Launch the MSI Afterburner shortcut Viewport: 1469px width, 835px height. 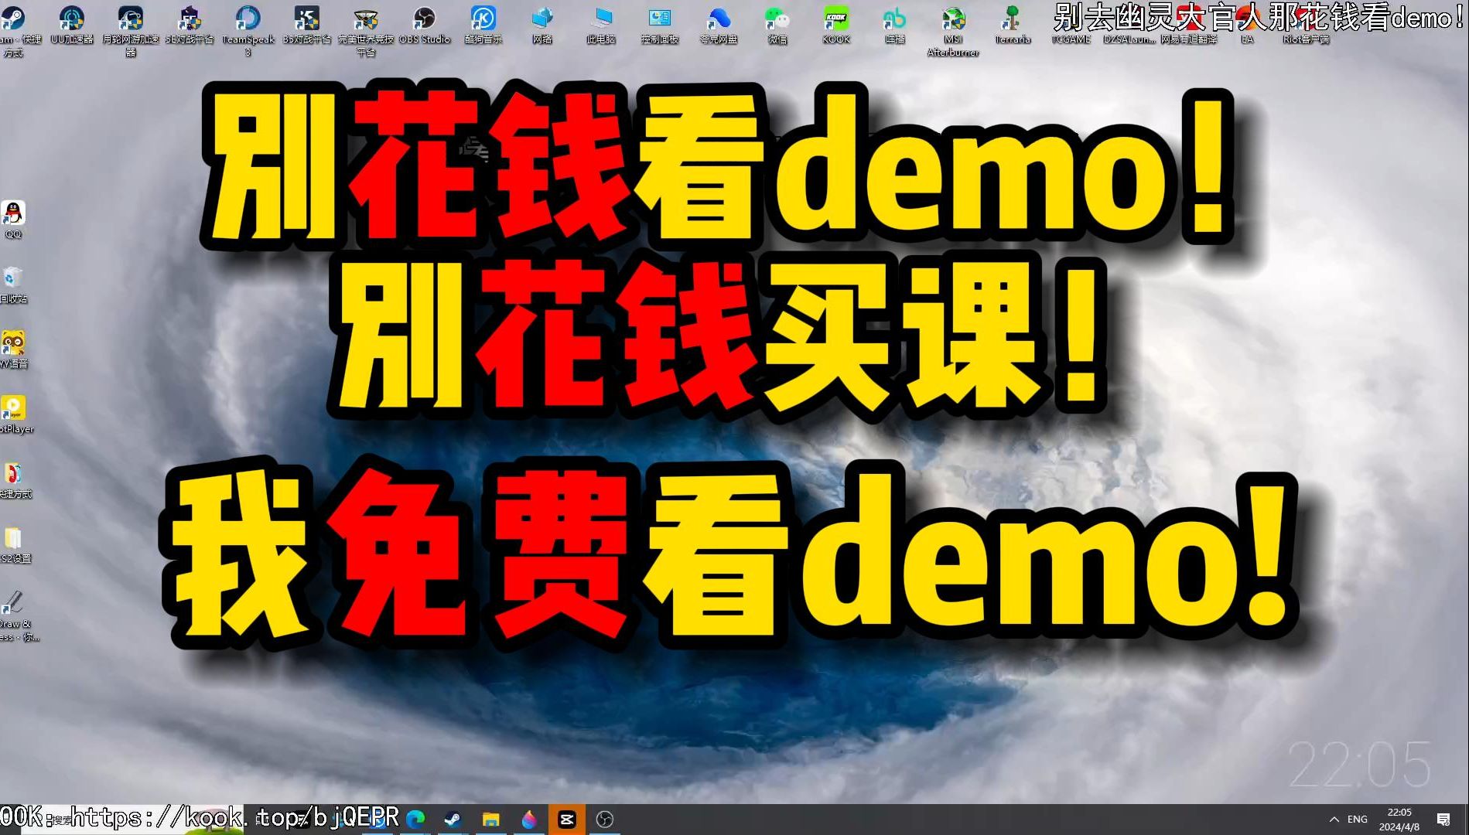(x=954, y=30)
